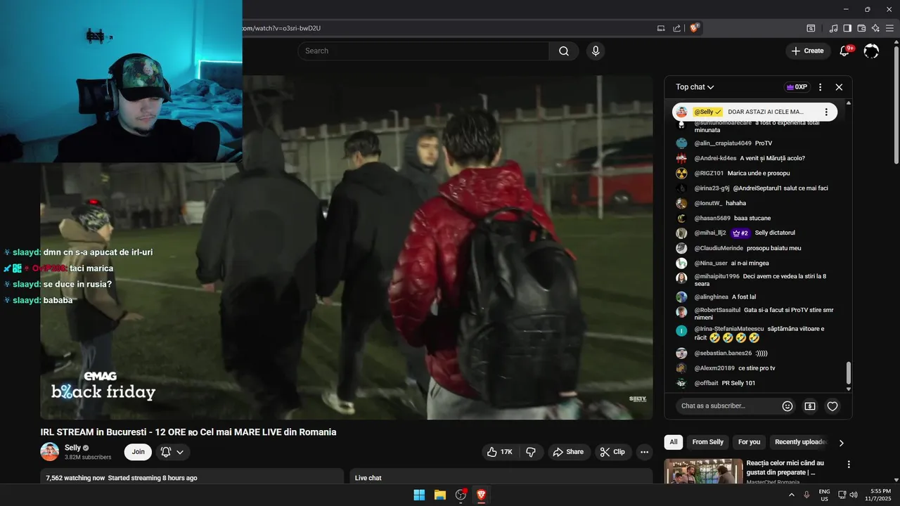900x506 pixels.
Task: Open more actions ellipsis under video
Action: point(645,452)
